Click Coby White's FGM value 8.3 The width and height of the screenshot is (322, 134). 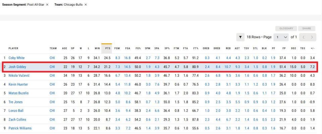click(117, 58)
